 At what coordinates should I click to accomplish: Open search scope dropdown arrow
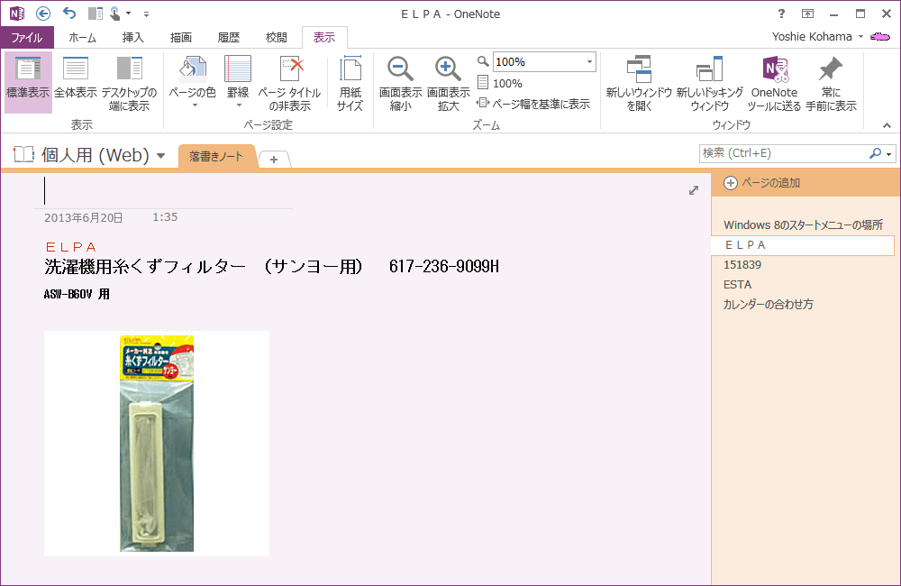(x=889, y=154)
